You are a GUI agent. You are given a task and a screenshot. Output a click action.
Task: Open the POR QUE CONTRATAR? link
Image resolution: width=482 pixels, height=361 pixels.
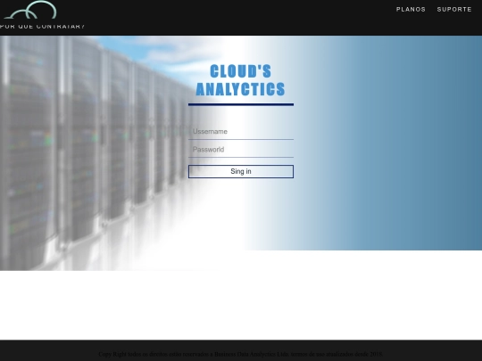pos(42,27)
